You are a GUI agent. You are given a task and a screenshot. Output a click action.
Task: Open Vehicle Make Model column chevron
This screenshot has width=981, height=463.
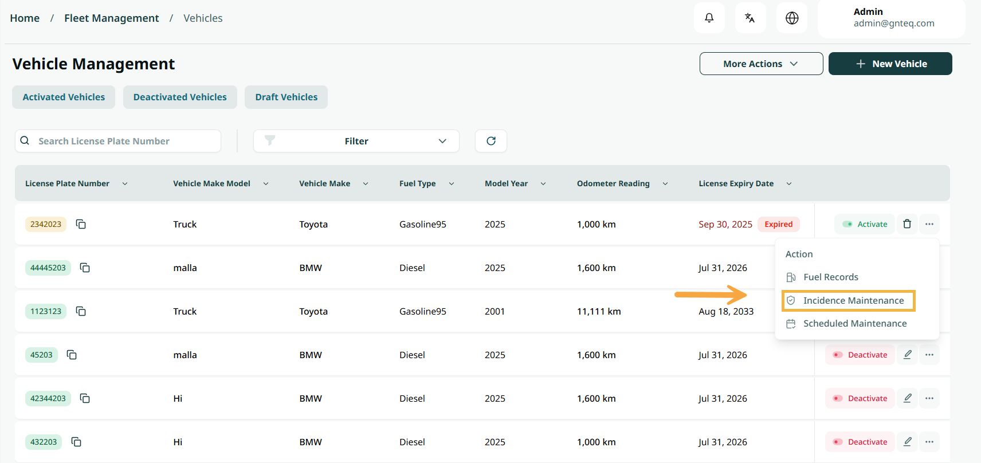pyautogui.click(x=266, y=183)
